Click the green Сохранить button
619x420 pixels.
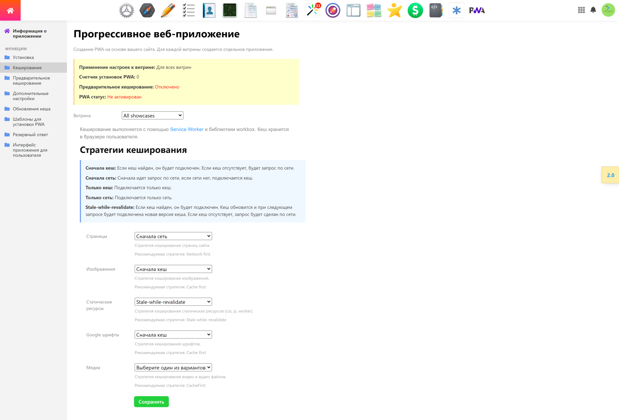151,402
